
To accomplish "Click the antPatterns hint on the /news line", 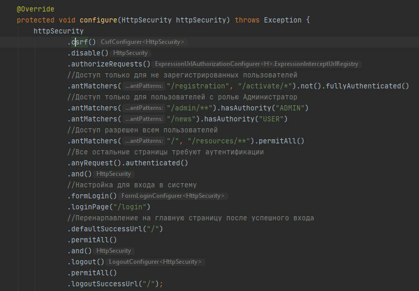I will tap(144, 119).
